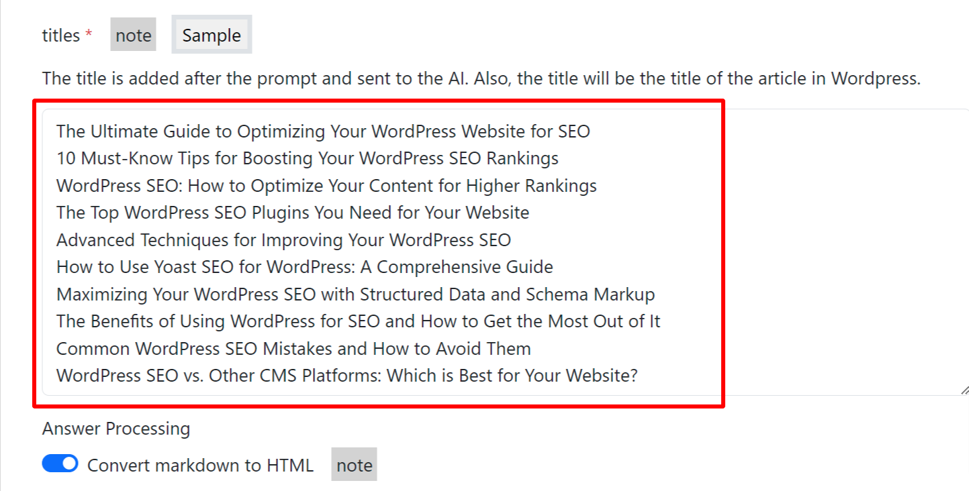
Task: Click 'The Benefits of Using WordPress' line
Action: coord(358,321)
